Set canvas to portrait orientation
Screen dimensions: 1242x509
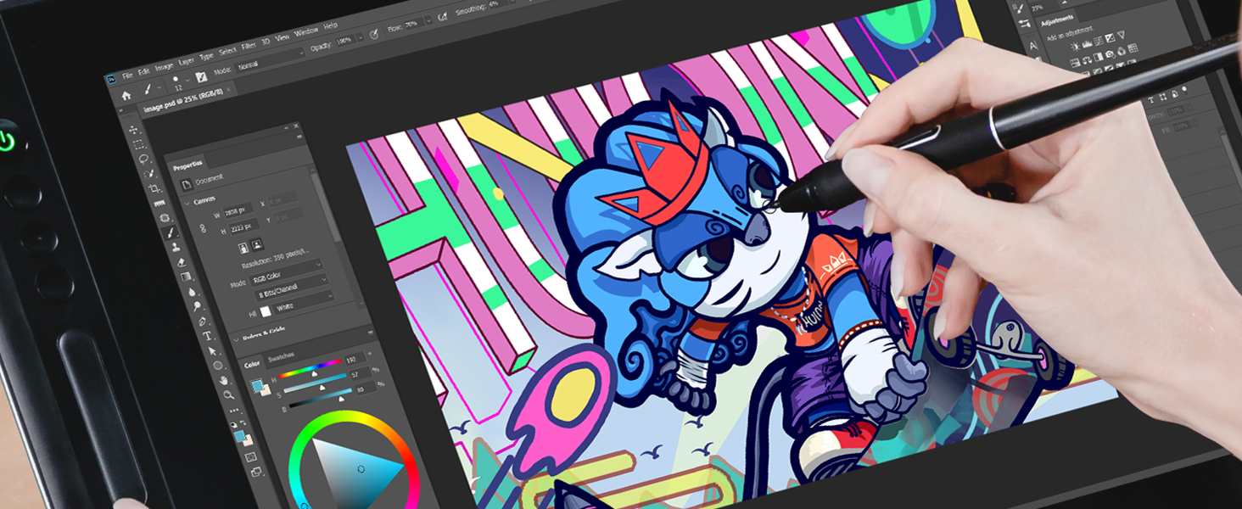coord(243,247)
